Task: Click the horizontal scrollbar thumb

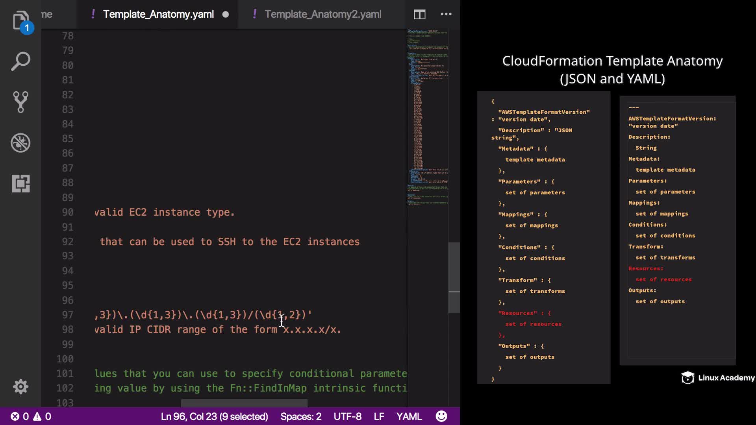Action: (x=244, y=403)
